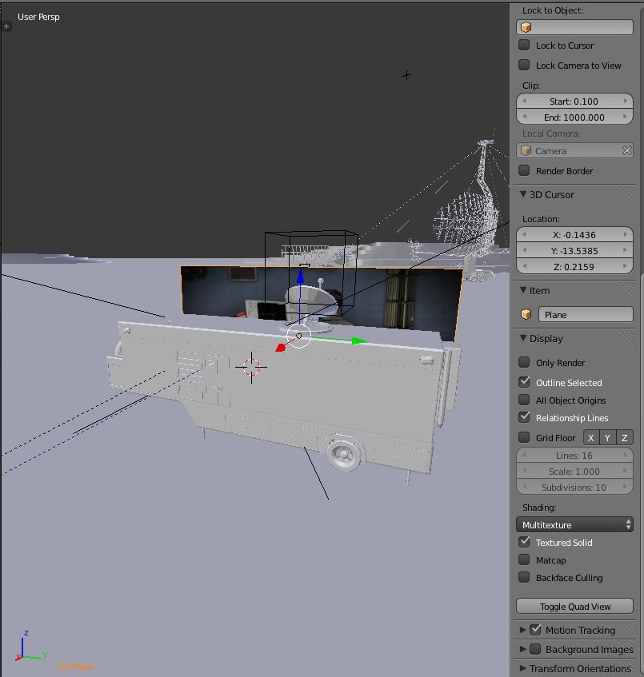Enable All Object Origins checkbox

(x=524, y=400)
